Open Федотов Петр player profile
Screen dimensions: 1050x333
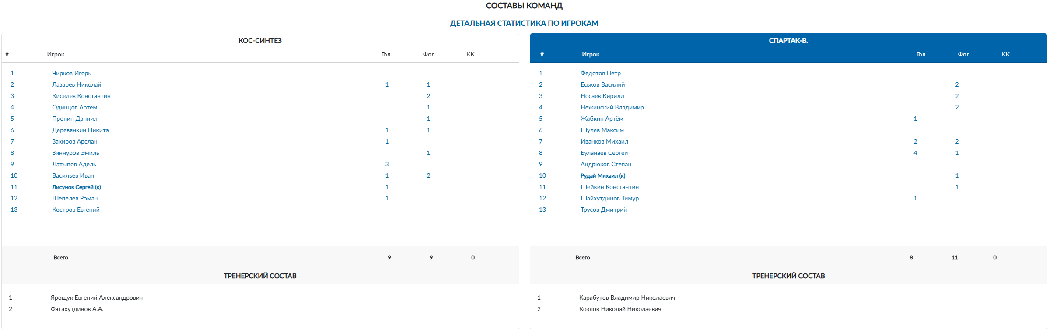pos(601,73)
